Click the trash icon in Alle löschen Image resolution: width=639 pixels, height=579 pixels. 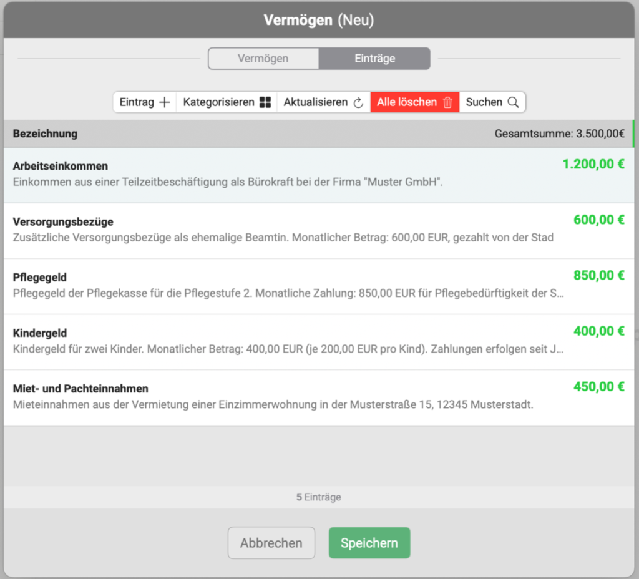(x=447, y=103)
